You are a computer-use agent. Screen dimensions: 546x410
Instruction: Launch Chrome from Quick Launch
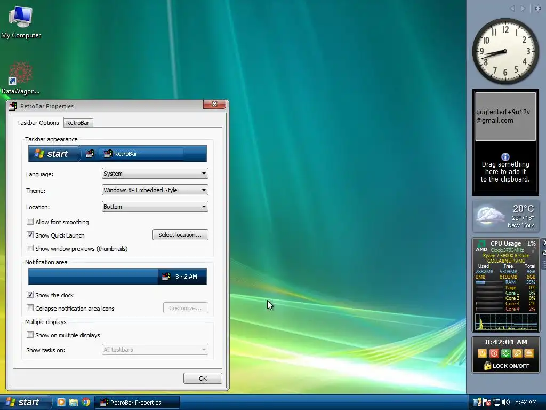[x=86, y=403]
